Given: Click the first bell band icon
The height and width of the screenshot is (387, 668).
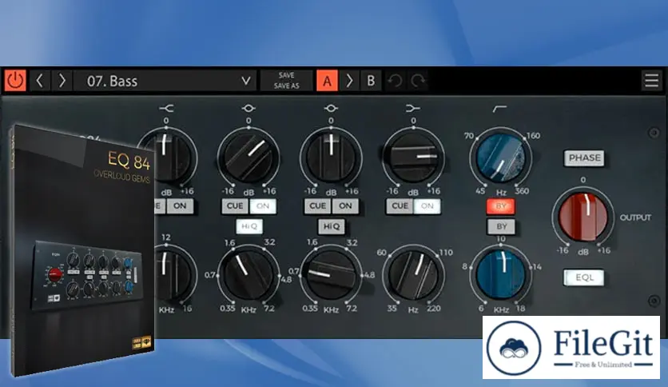Looking at the screenshot, I should pyautogui.click(x=249, y=109).
